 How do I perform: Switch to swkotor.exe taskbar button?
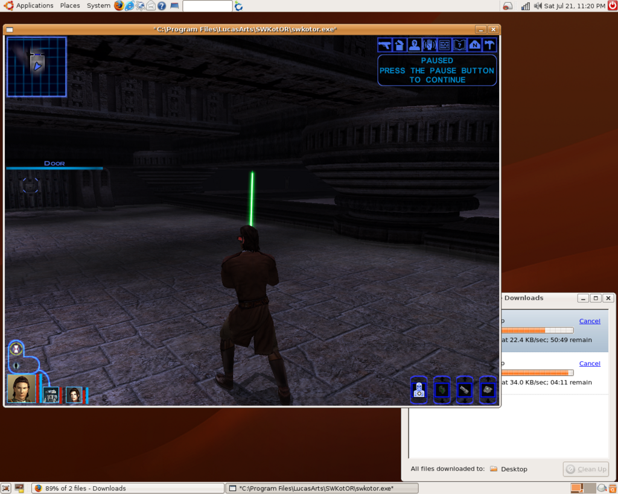322,488
